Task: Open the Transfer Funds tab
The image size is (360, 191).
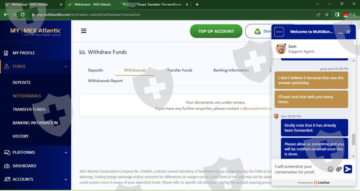Action: (179, 70)
